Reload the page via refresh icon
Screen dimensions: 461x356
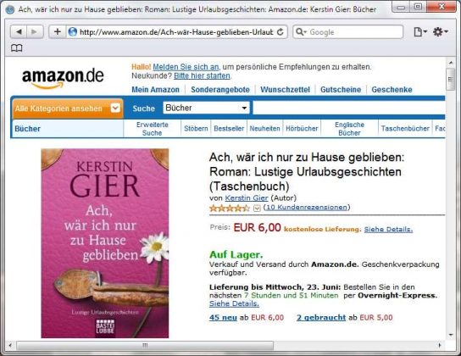[280, 31]
